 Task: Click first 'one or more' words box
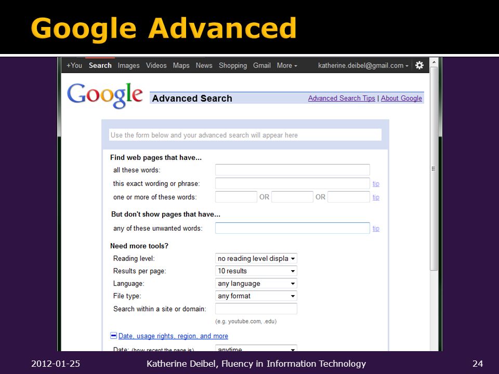tap(236, 197)
